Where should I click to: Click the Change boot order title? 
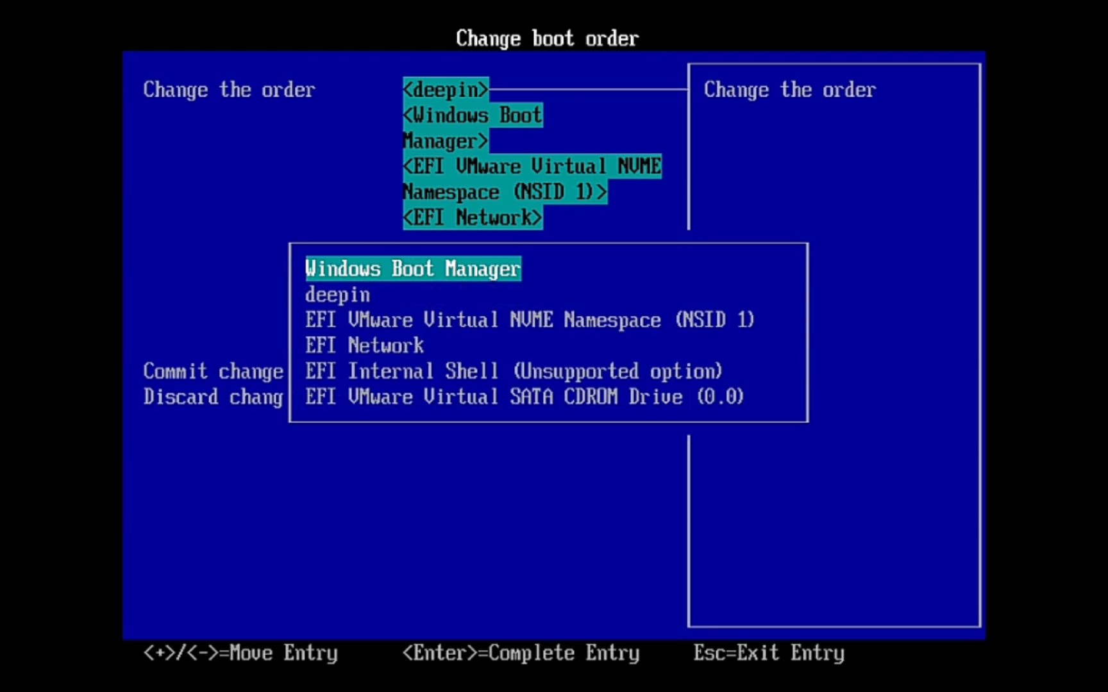pos(547,38)
